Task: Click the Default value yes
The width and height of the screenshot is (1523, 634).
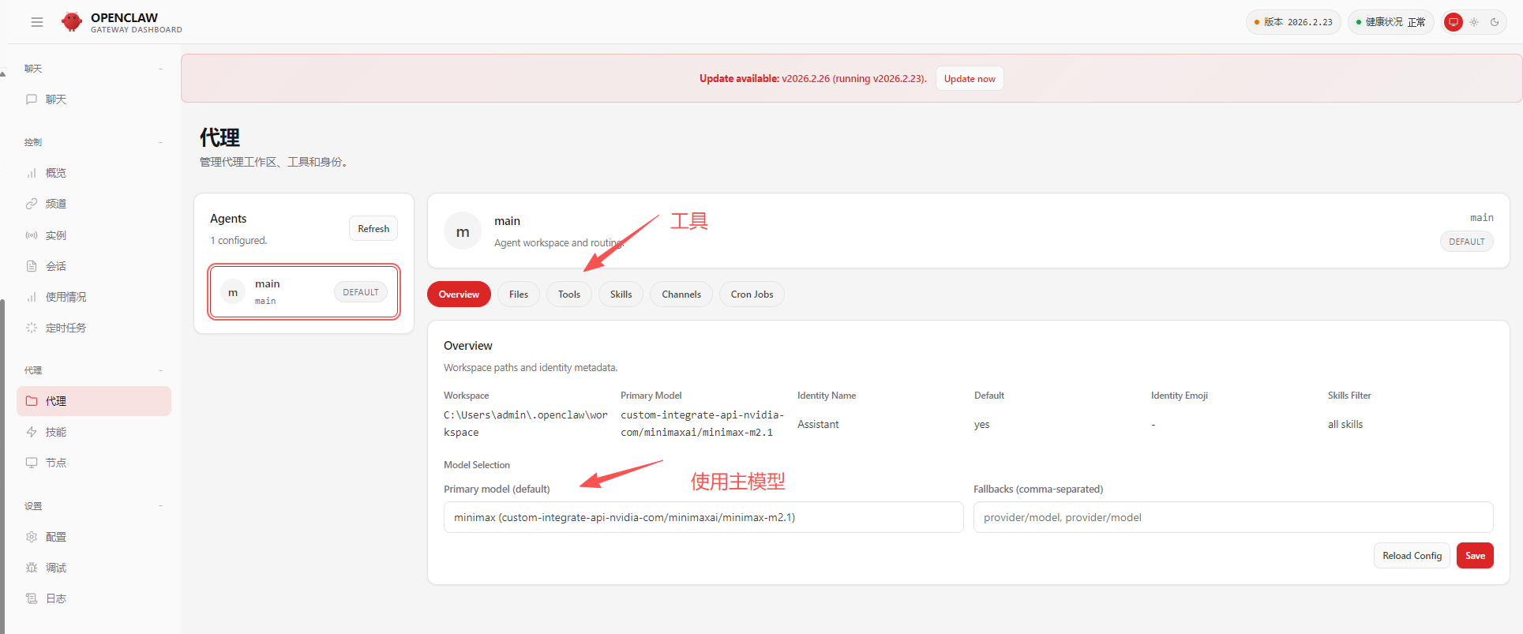Action: (x=981, y=424)
